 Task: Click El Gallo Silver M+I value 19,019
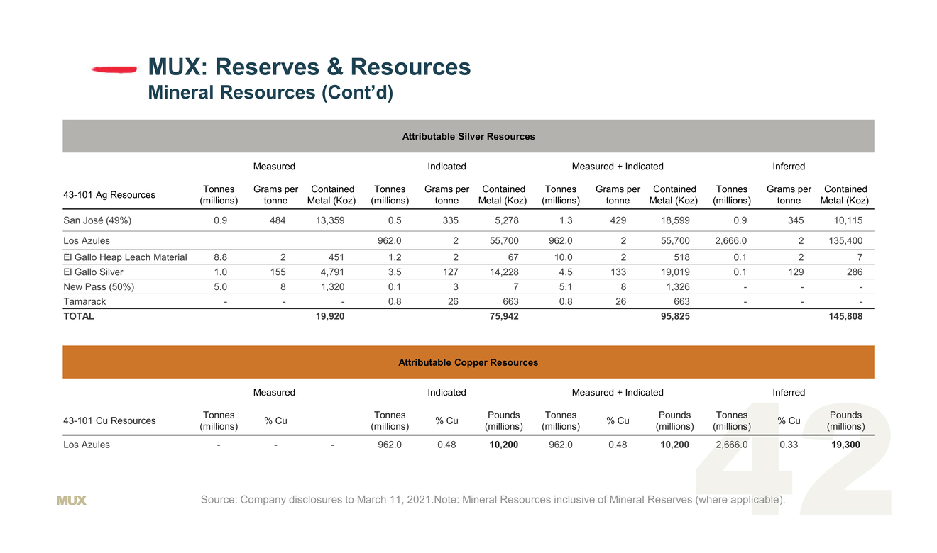674,272
